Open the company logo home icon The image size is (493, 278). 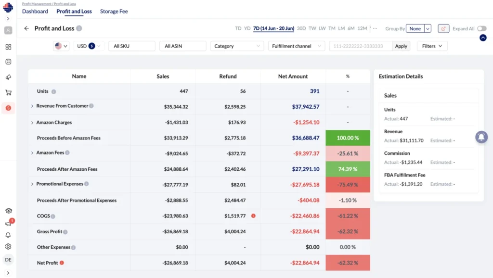point(7,7)
